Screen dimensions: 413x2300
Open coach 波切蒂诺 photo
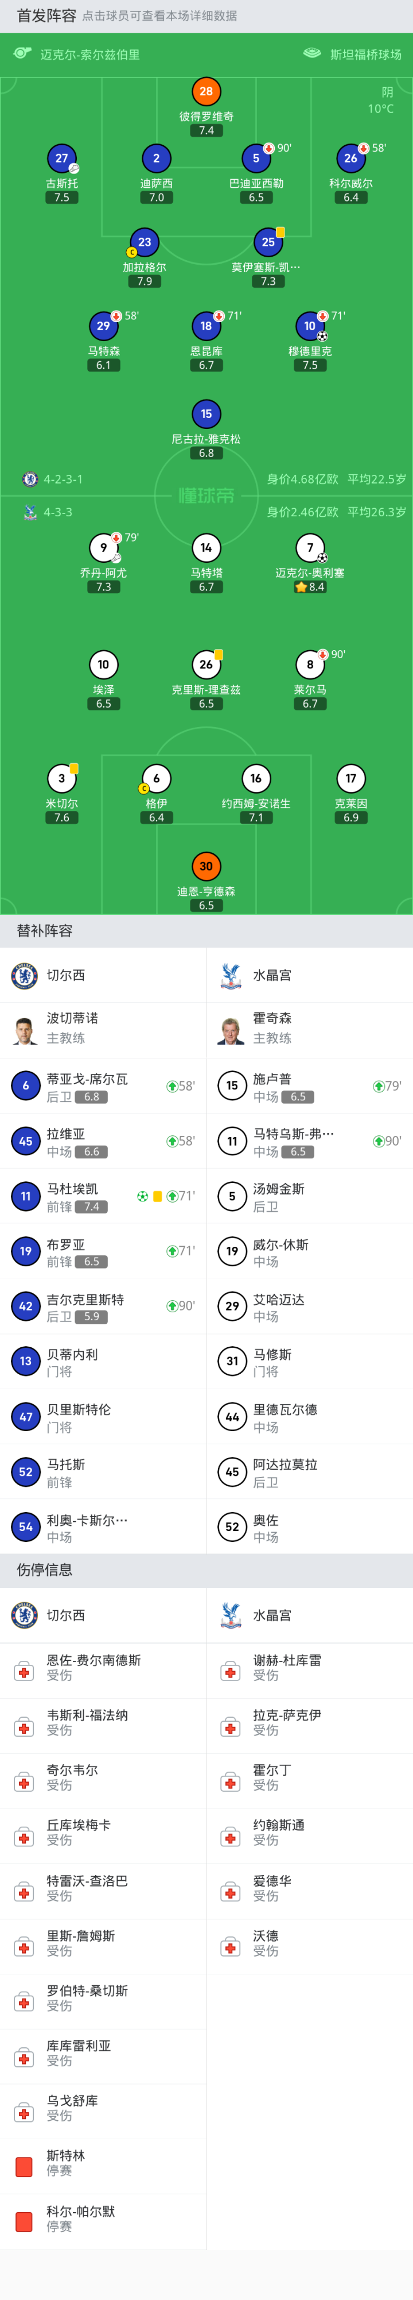25,1029
